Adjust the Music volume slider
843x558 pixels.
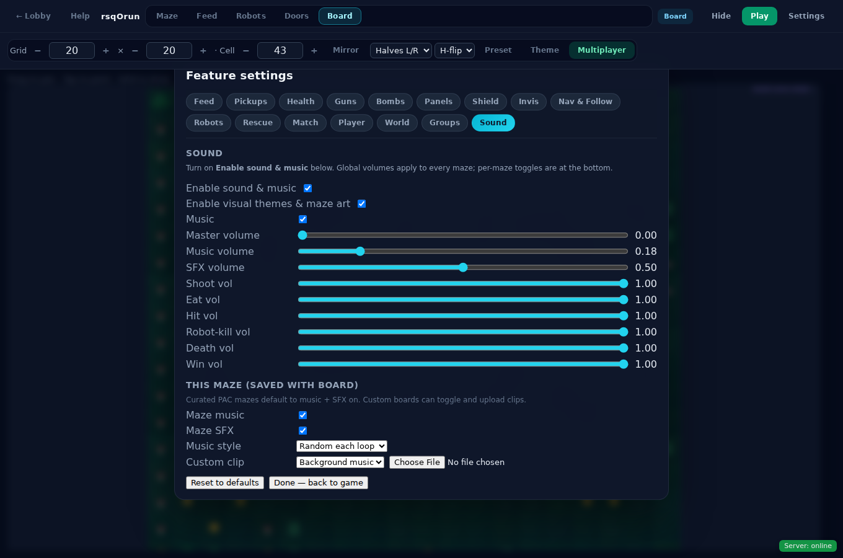tap(463, 251)
